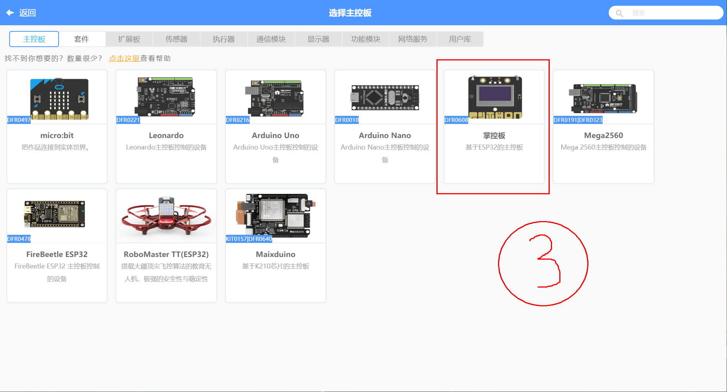This screenshot has height=392, width=727.
Task: Click the DFR0191|DFR0323 SKU tag
Action: pos(578,120)
